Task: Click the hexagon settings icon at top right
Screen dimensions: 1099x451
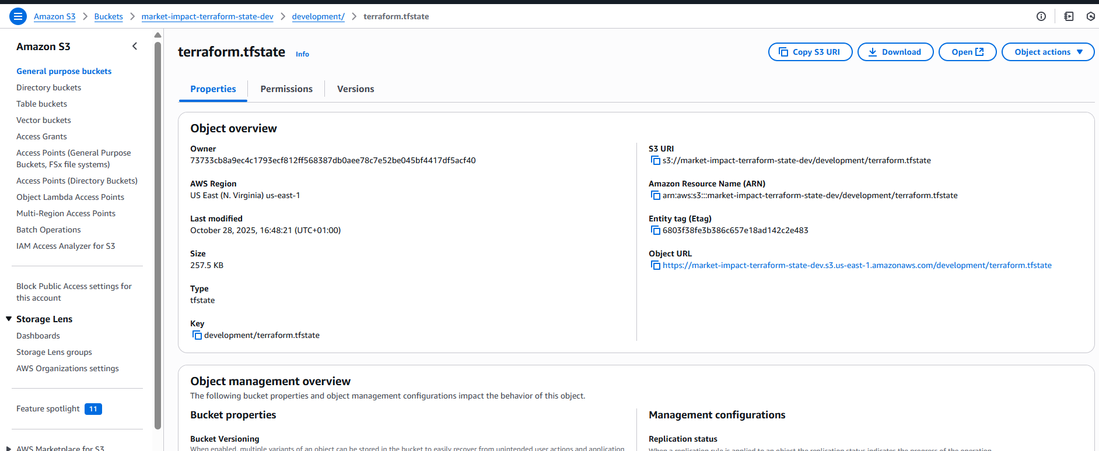Action: (1091, 16)
